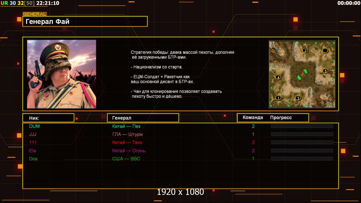
Task: Click the loading progress bar for JJJ
Action: coord(302,134)
